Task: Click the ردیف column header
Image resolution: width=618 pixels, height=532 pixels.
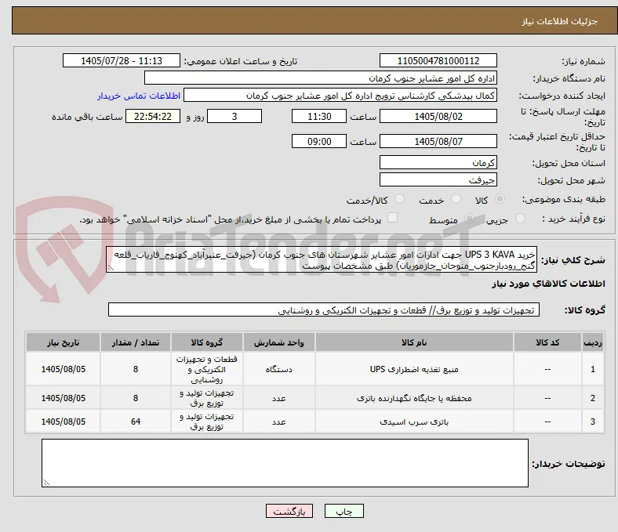Action: pyautogui.click(x=593, y=342)
